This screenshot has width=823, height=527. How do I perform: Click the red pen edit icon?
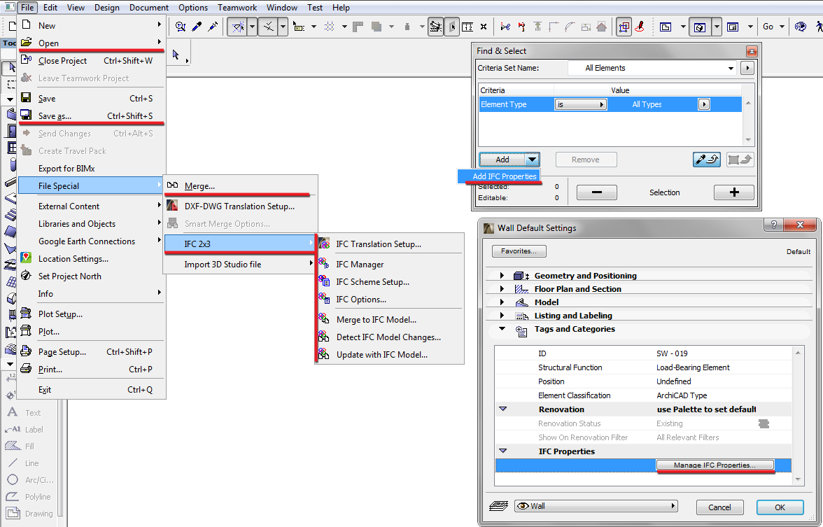[640, 27]
